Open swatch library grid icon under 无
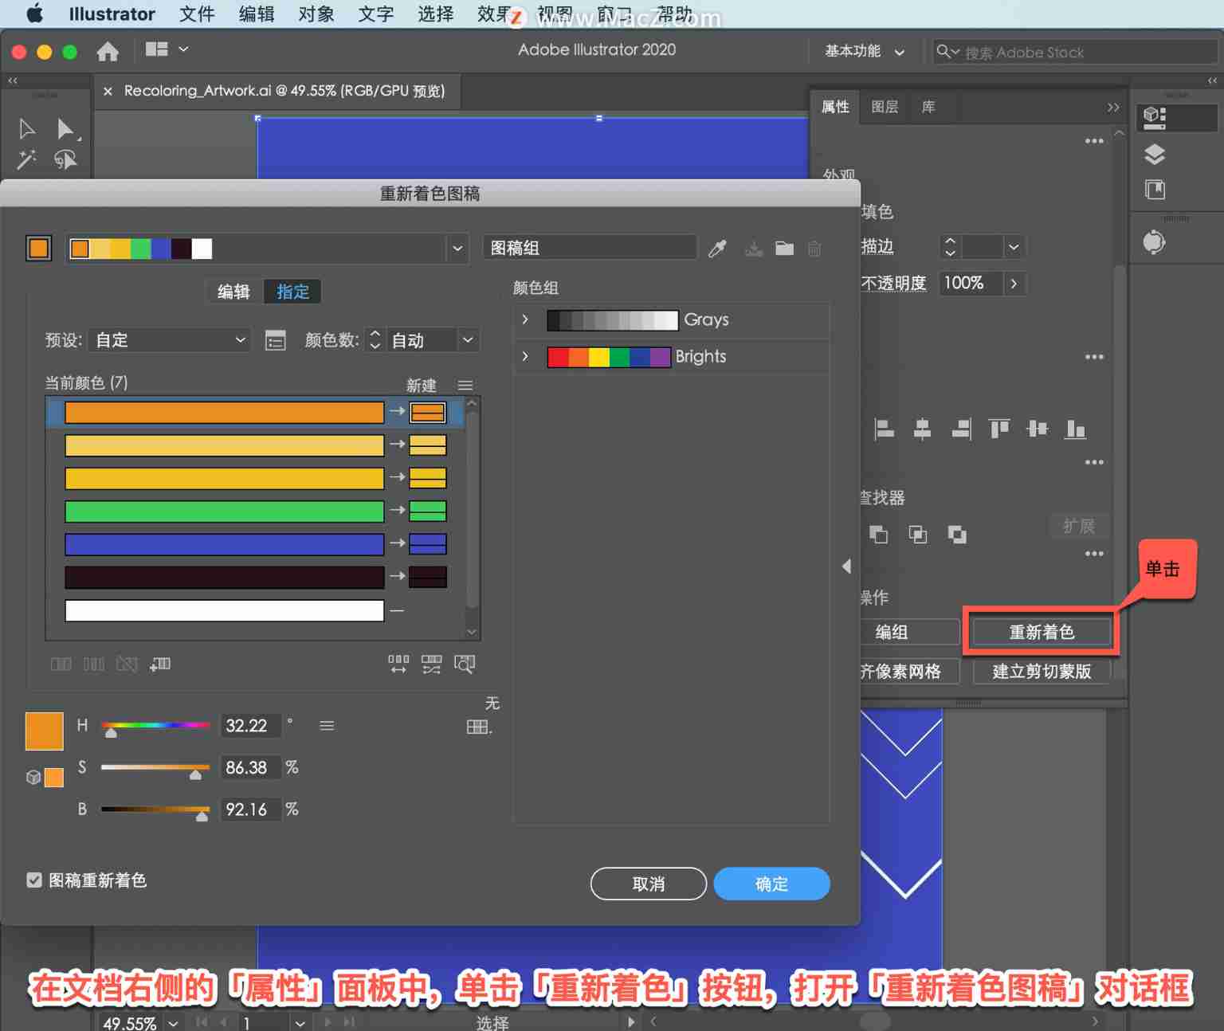 point(479,727)
